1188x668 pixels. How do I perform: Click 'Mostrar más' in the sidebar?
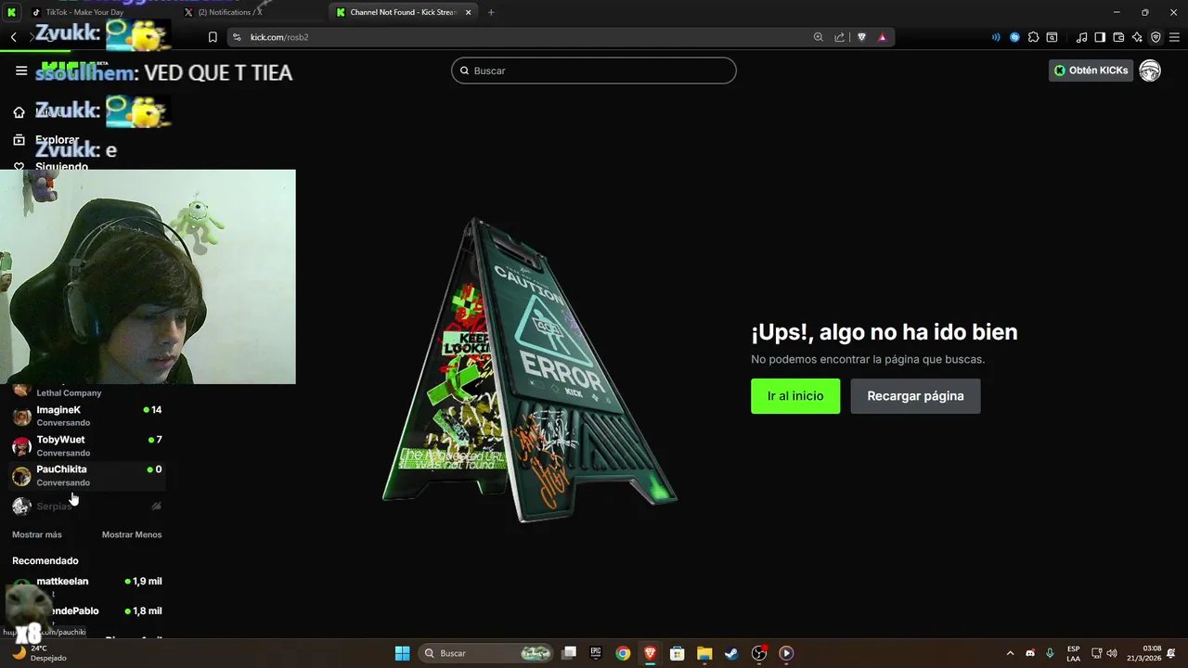point(37,534)
